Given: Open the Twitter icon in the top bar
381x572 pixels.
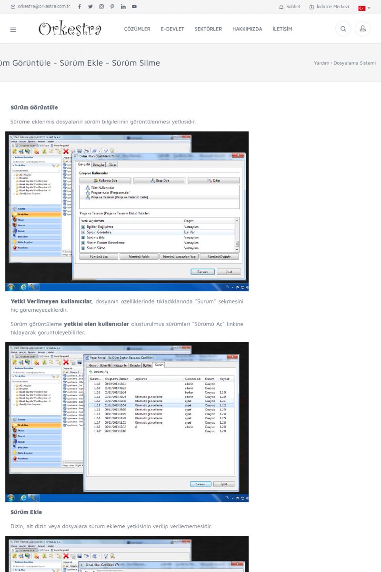Looking at the screenshot, I should click(90, 7).
